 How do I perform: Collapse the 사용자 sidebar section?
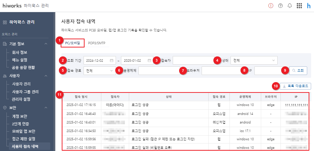point(46,76)
